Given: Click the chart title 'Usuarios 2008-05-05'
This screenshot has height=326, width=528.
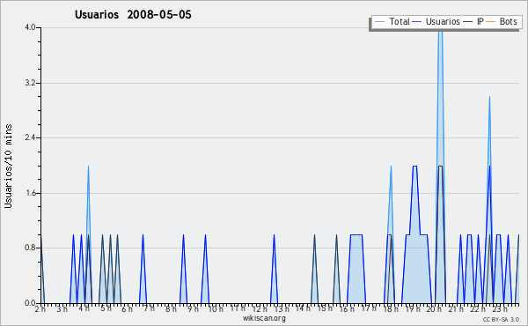Looking at the screenshot, I should (133, 14).
